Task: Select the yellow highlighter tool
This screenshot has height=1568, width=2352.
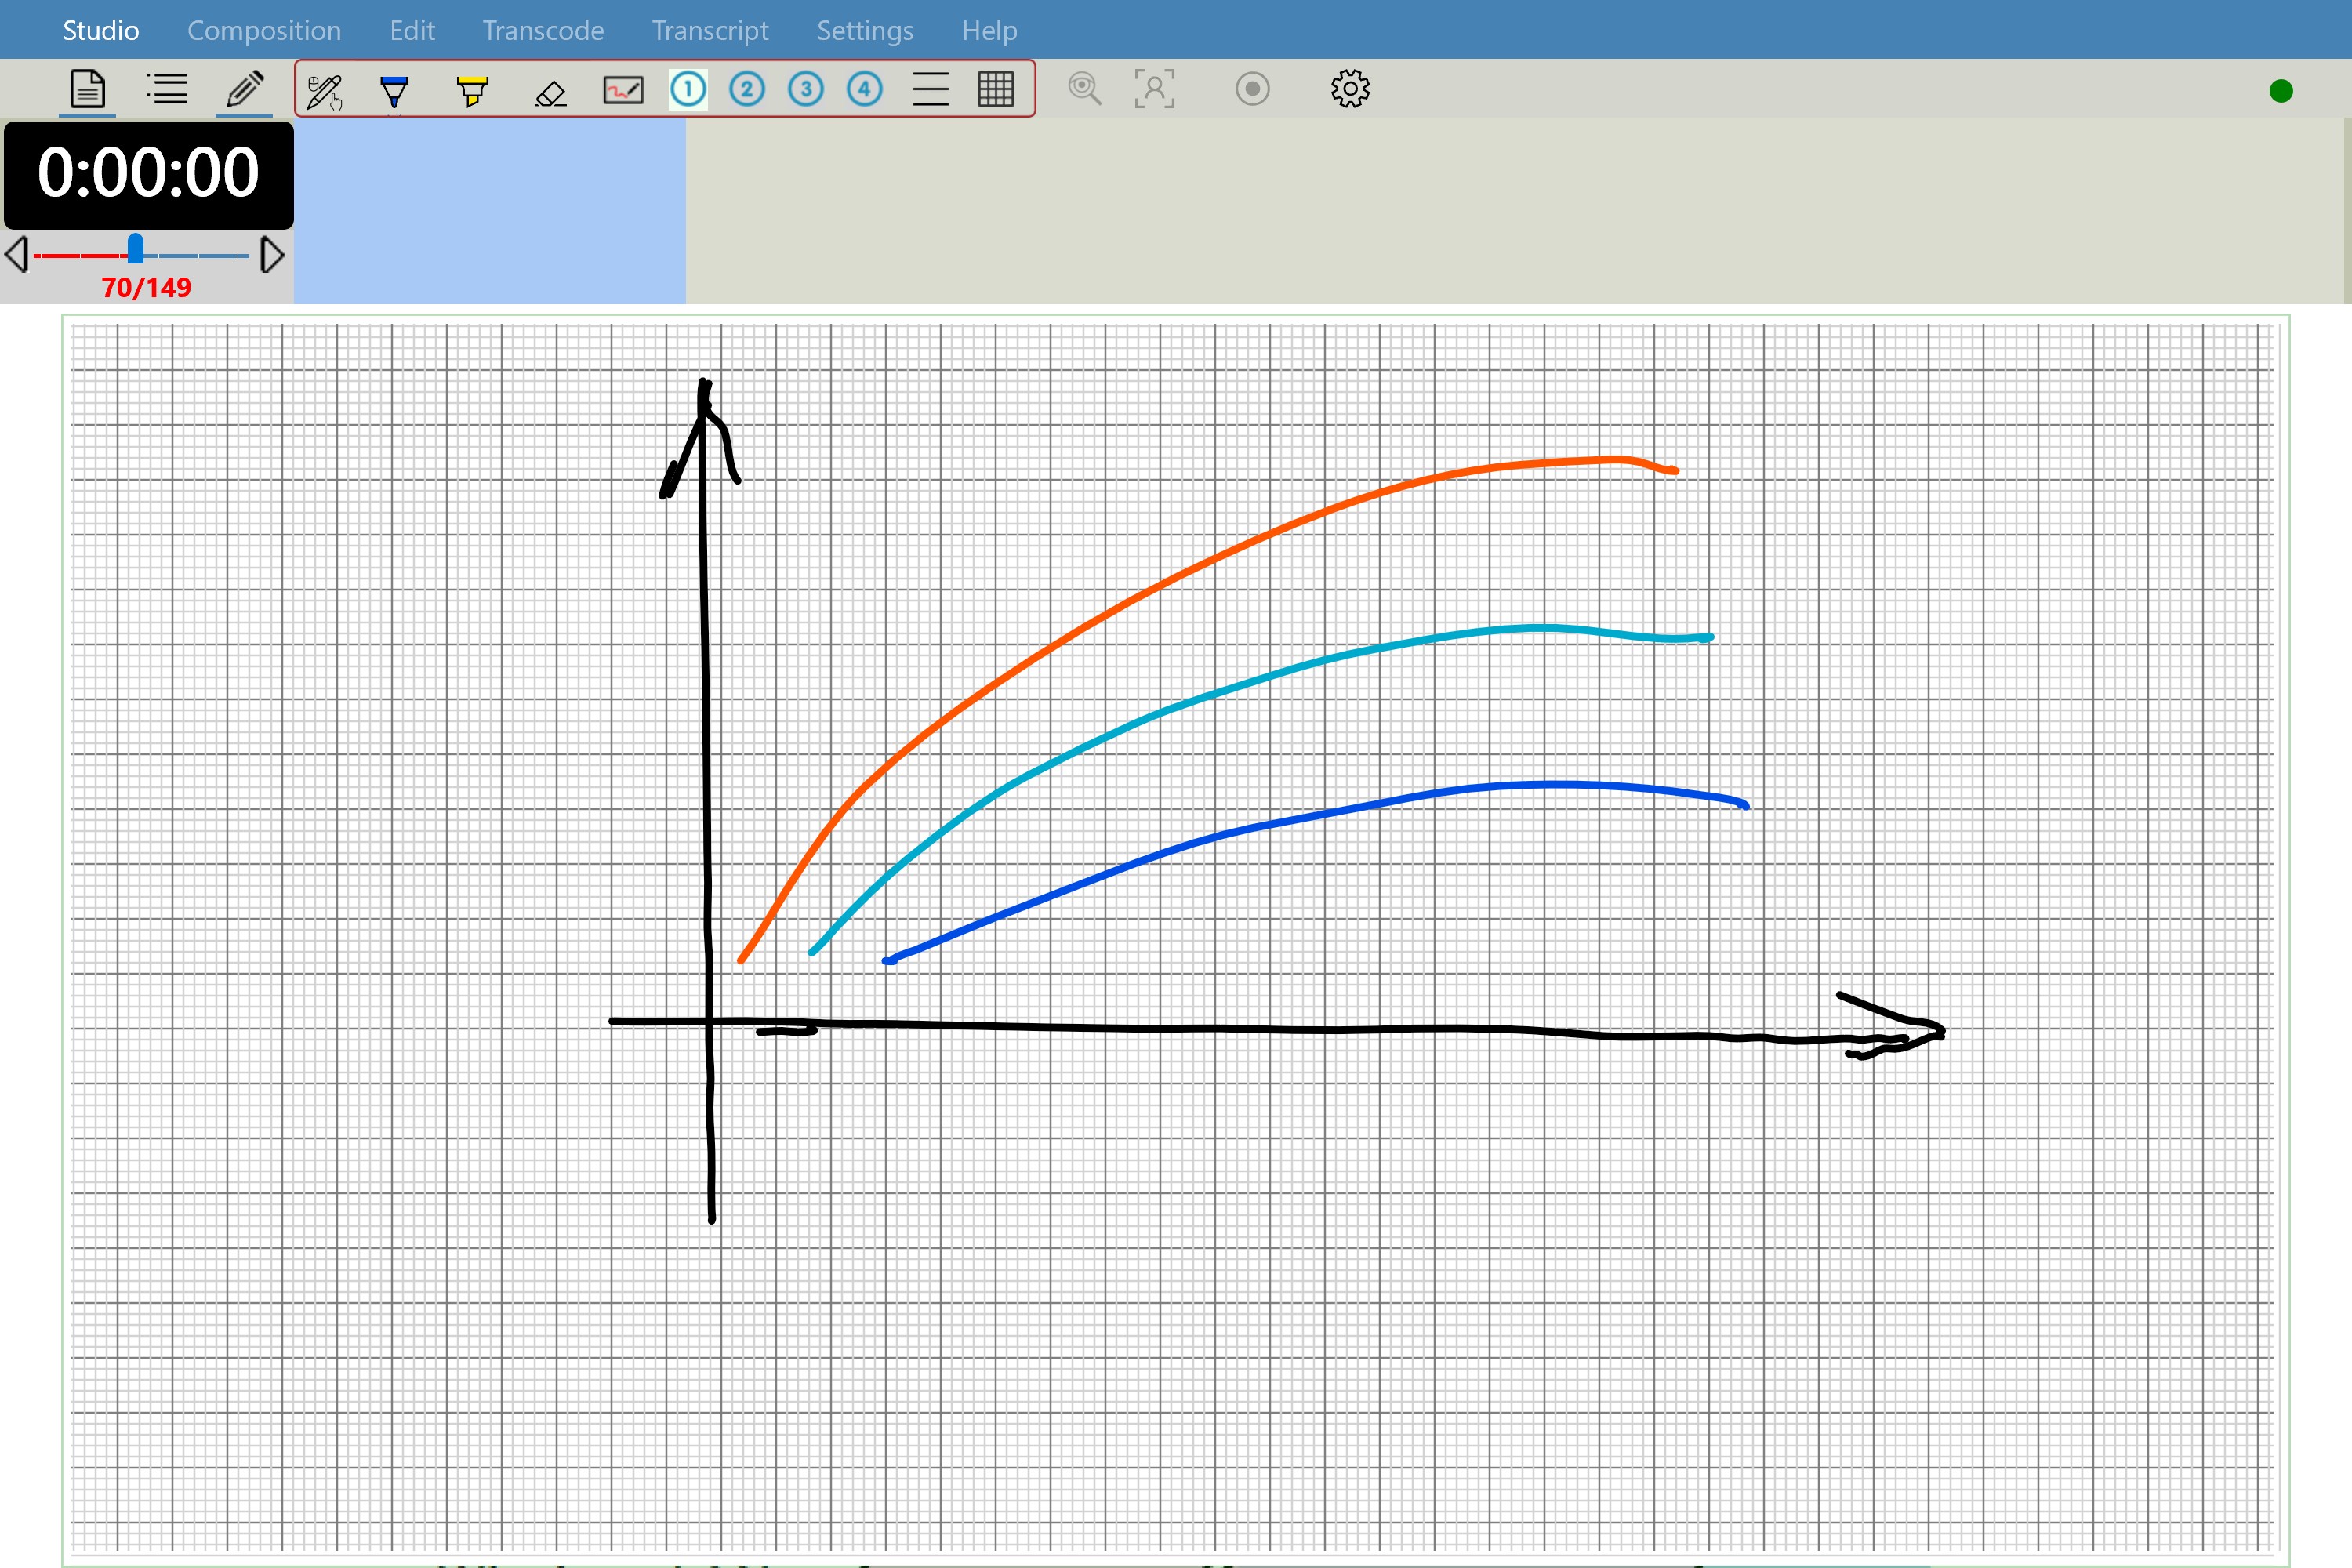Action: [x=472, y=91]
